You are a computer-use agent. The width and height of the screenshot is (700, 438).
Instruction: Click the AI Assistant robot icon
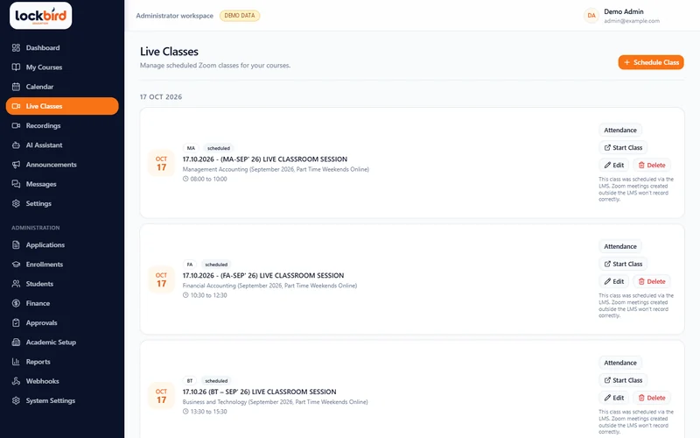click(16, 145)
